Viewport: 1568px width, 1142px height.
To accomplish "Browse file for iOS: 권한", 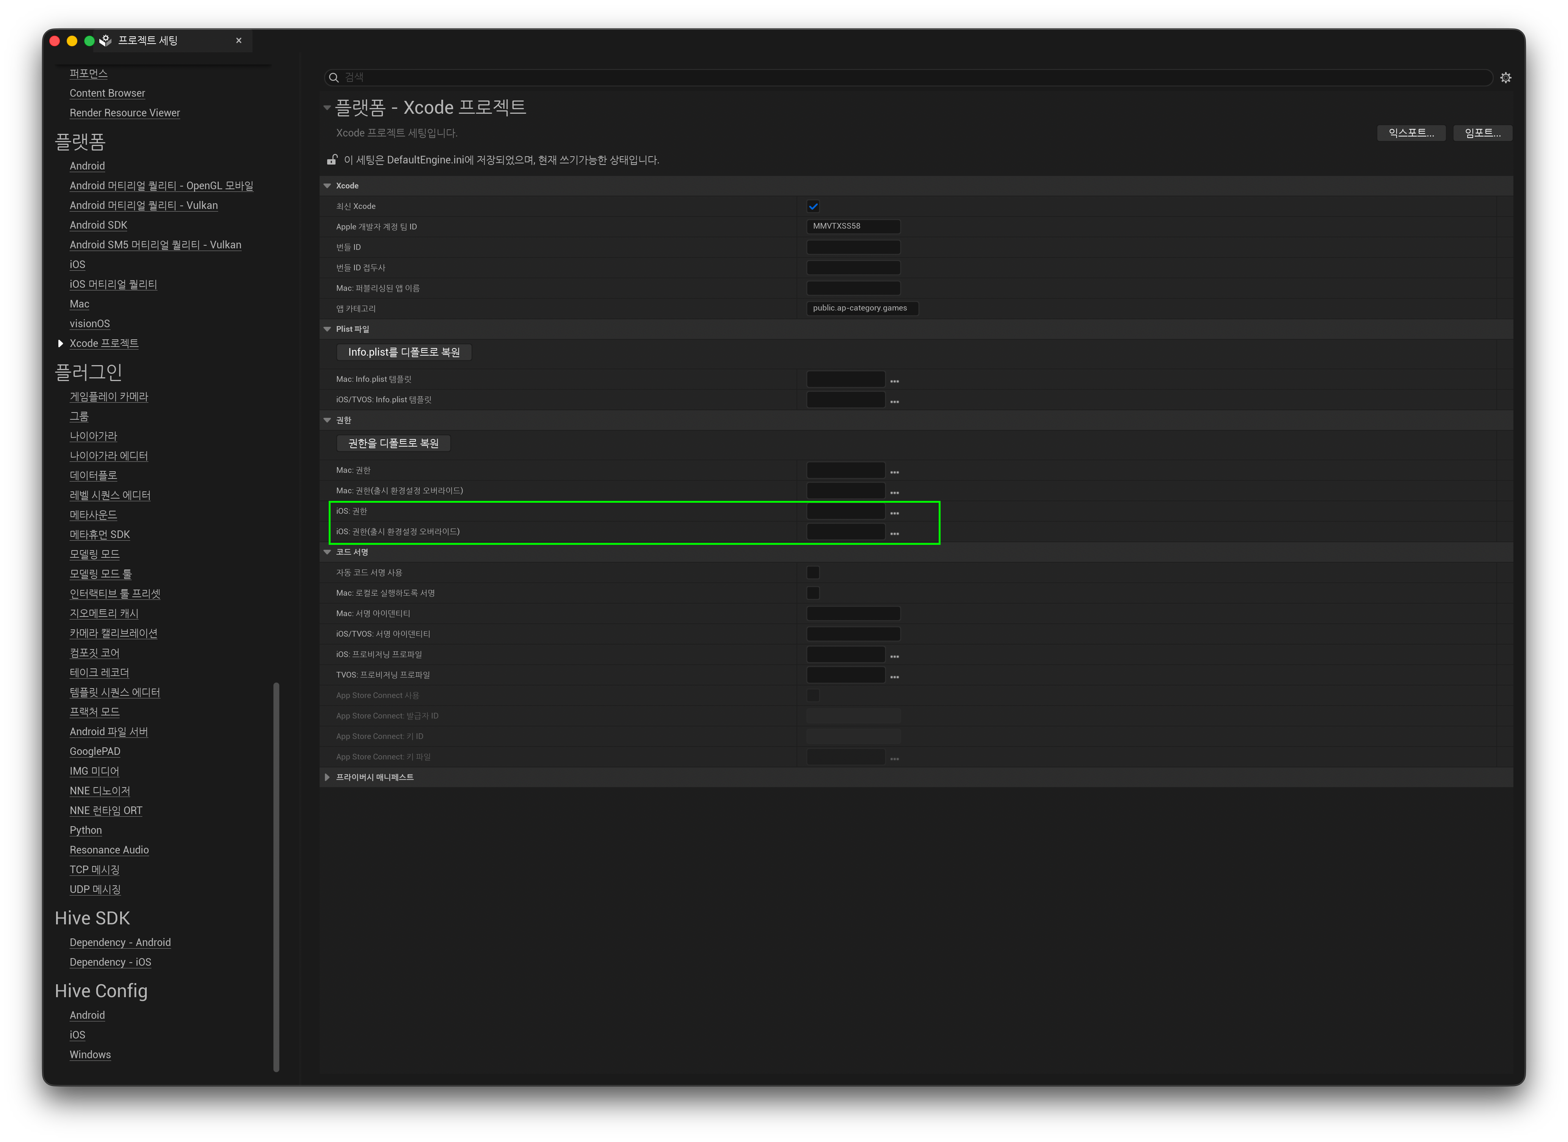I will coord(894,513).
